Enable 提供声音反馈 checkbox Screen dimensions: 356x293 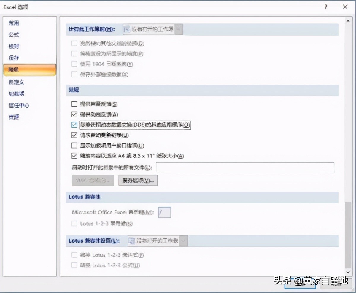click(x=74, y=104)
